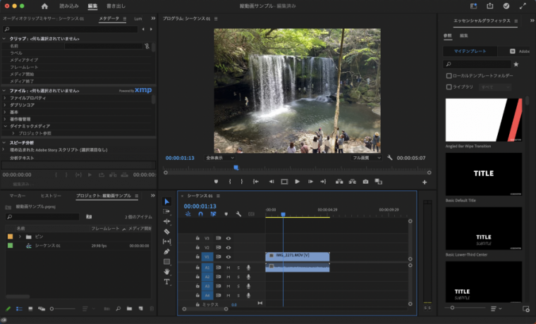
Task: Select the Pen tool
Action: [166, 251]
